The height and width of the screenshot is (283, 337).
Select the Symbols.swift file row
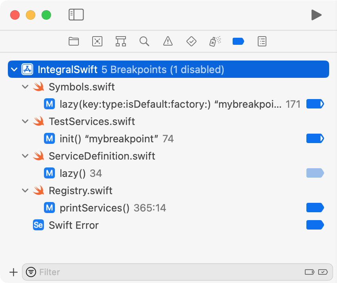click(169, 87)
